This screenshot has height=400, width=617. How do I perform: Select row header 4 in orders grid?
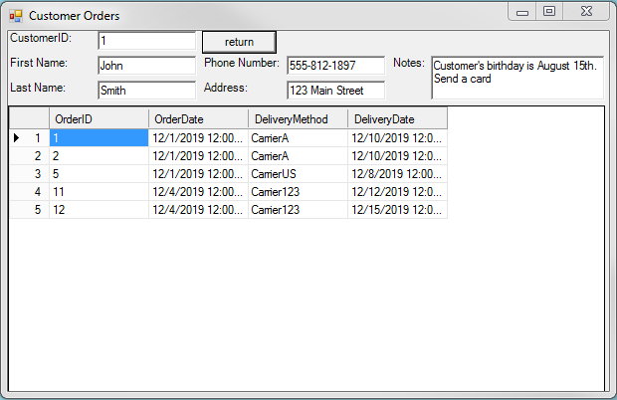(x=30, y=192)
